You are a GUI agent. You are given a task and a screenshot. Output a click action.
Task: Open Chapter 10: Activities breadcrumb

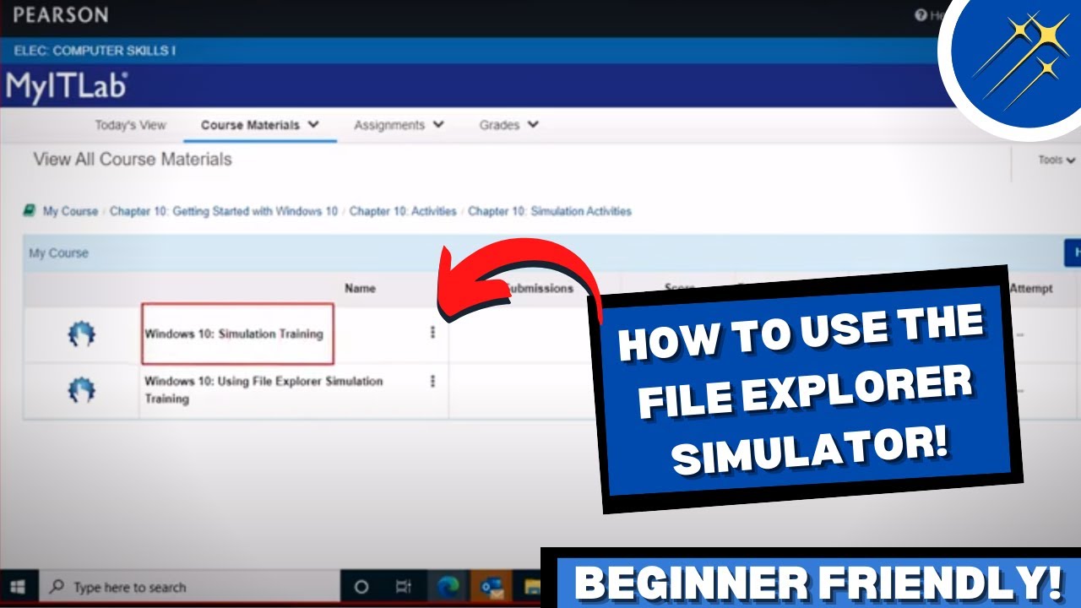[x=403, y=211]
